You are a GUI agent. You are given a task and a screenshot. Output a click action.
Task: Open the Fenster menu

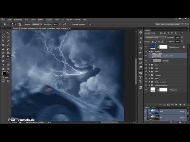77,20
